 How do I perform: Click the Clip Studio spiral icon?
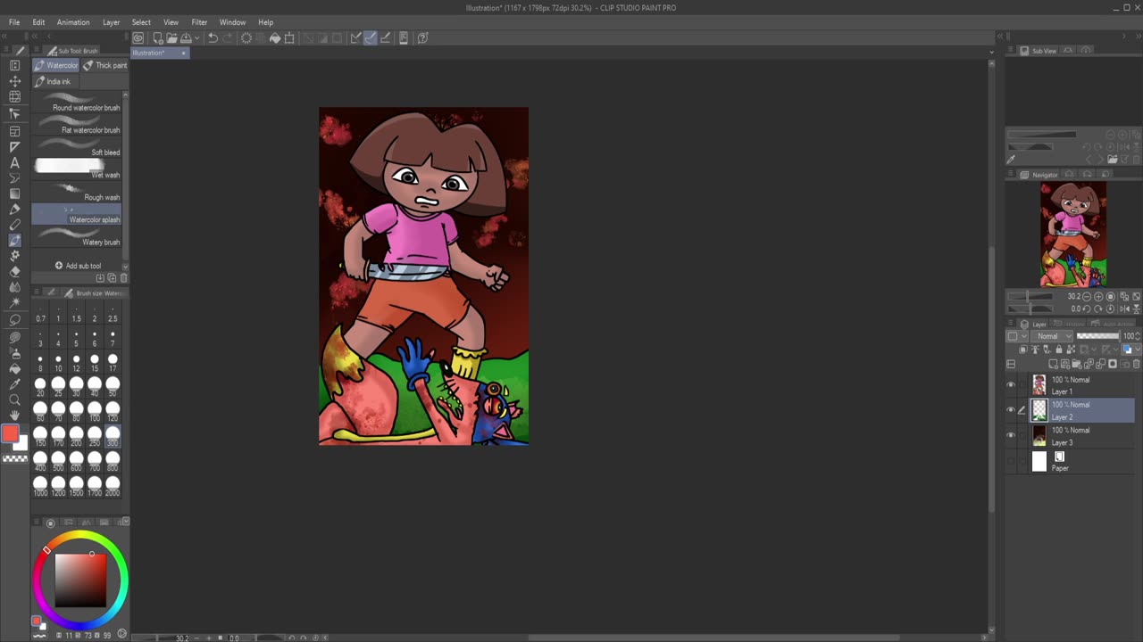pyautogui.click(x=138, y=37)
